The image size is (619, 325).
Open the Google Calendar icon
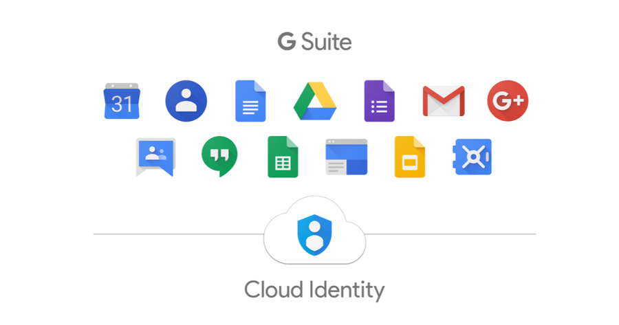click(122, 101)
